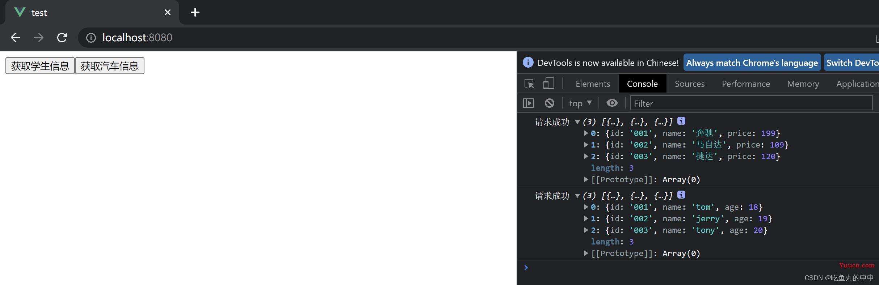Image resolution: width=879 pixels, height=285 pixels.
Task: Collapse the second logged array with student data
Action: pyautogui.click(x=577, y=196)
